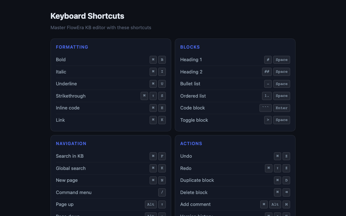Select the Navigation section heading
346x216 pixels.
pyautogui.click(x=71, y=144)
